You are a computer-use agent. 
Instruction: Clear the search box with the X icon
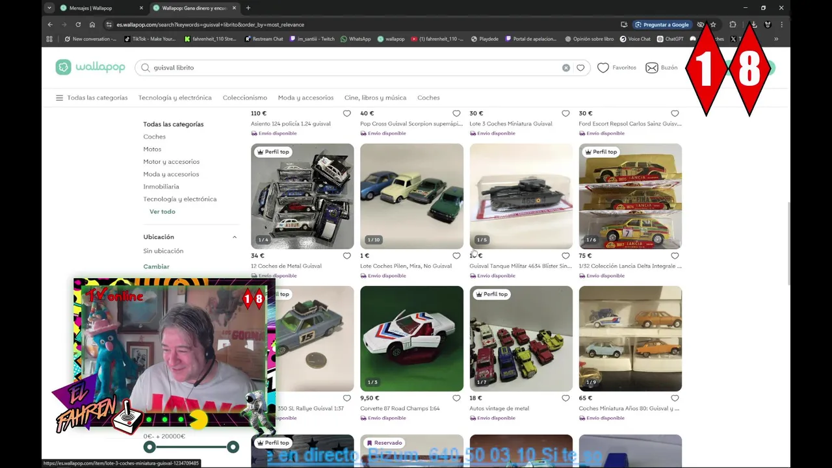coord(566,68)
